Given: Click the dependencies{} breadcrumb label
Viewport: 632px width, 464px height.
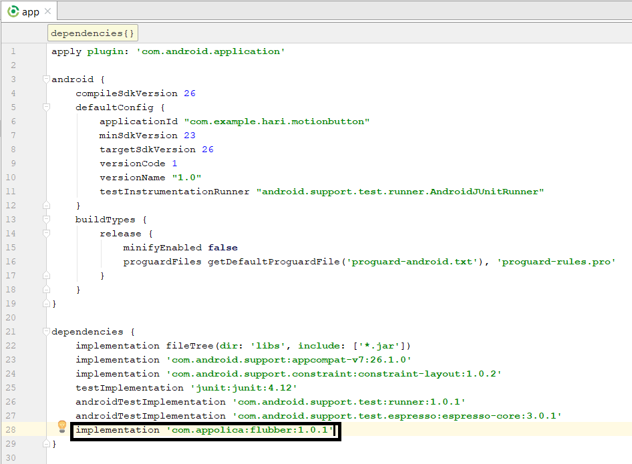Looking at the screenshot, I should coord(92,32).
